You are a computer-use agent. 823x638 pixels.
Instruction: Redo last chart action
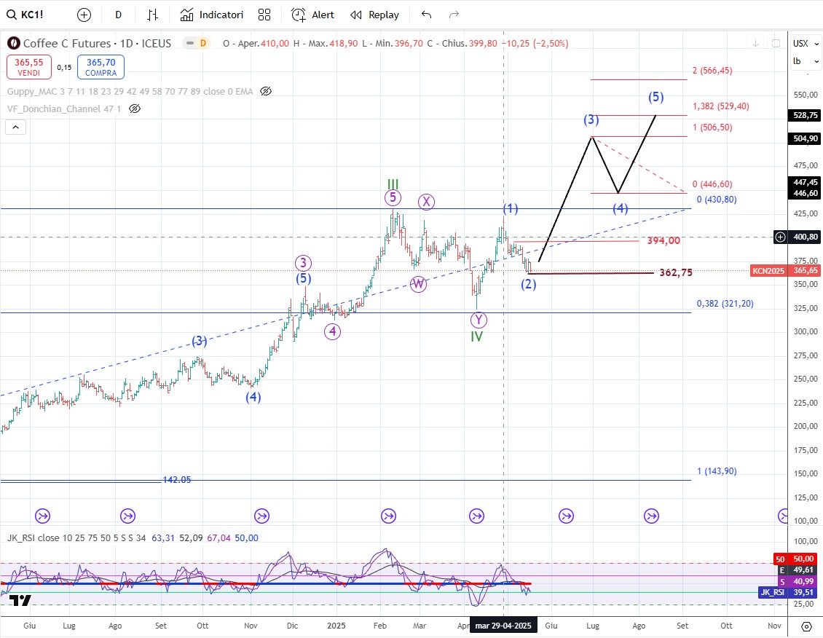454,15
